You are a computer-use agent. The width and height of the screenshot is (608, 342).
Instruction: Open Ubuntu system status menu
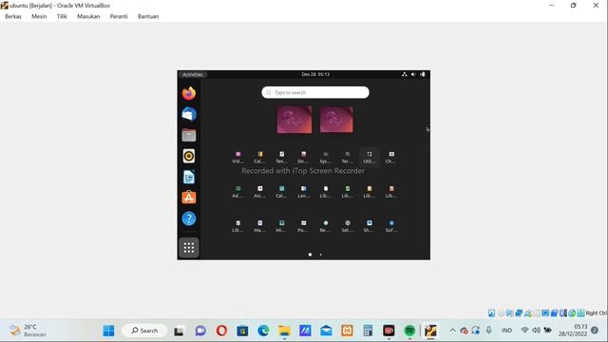pos(413,74)
